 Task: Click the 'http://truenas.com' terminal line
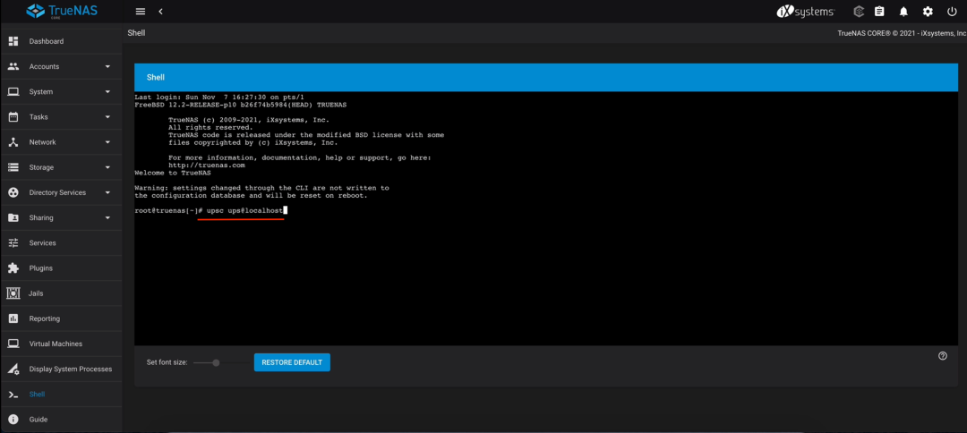[x=207, y=166]
